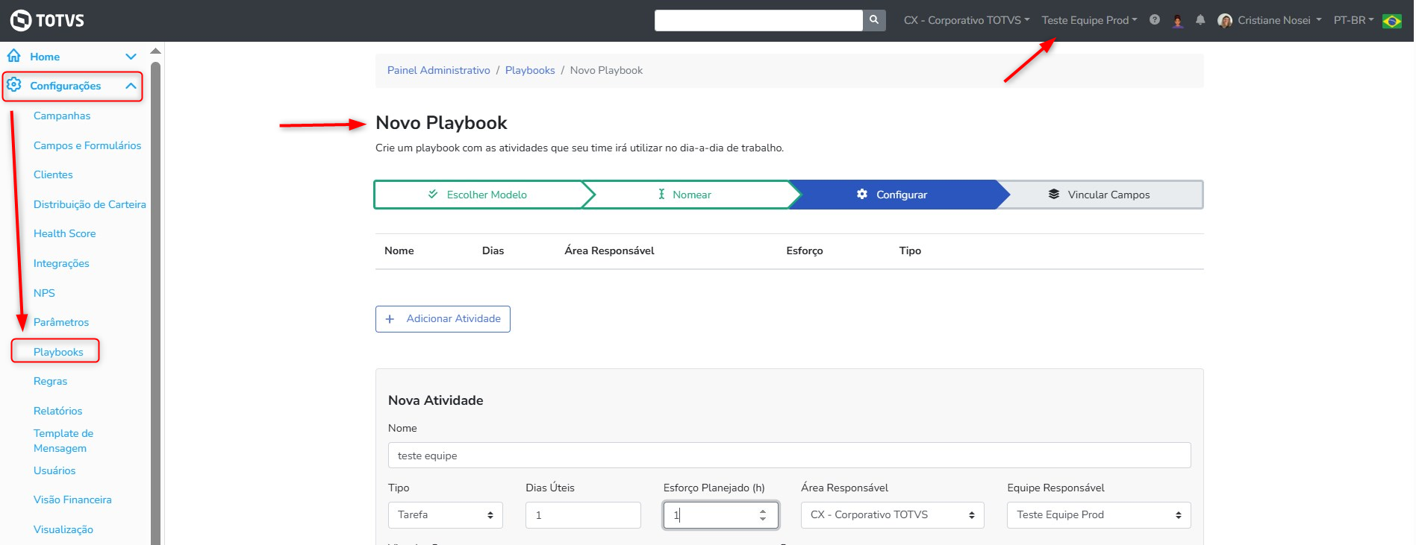Open the notifications bell

tap(1200, 20)
